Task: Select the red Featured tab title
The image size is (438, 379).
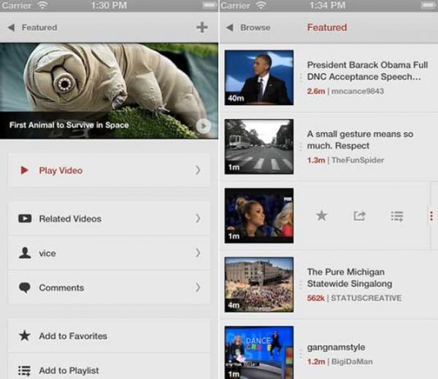Action: [x=327, y=27]
